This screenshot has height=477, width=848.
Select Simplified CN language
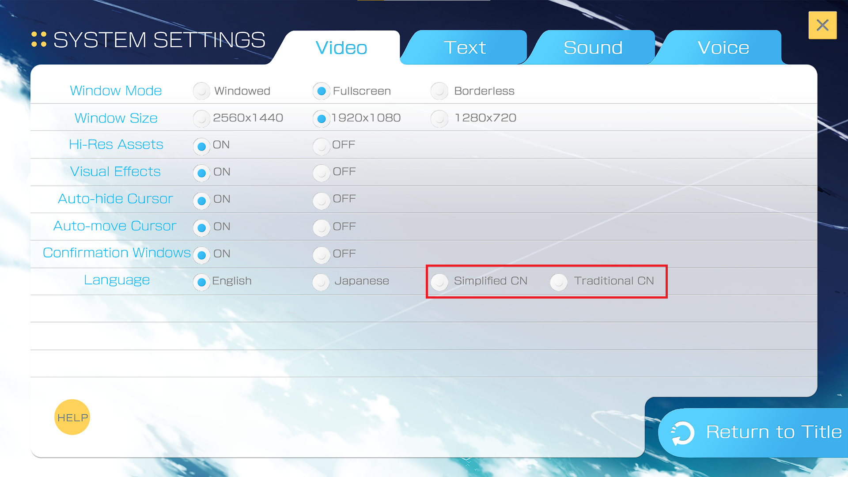(439, 282)
